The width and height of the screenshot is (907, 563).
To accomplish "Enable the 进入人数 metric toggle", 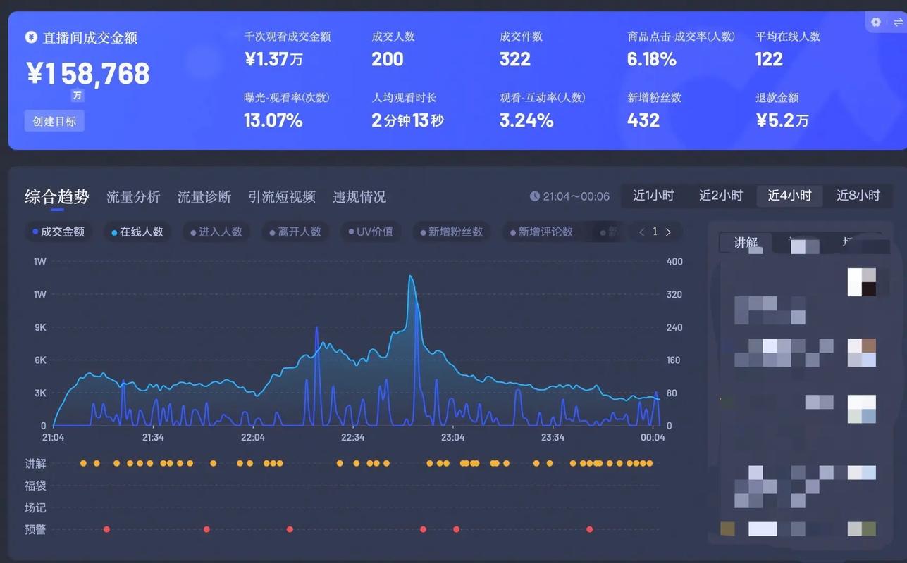I will tap(215, 232).
